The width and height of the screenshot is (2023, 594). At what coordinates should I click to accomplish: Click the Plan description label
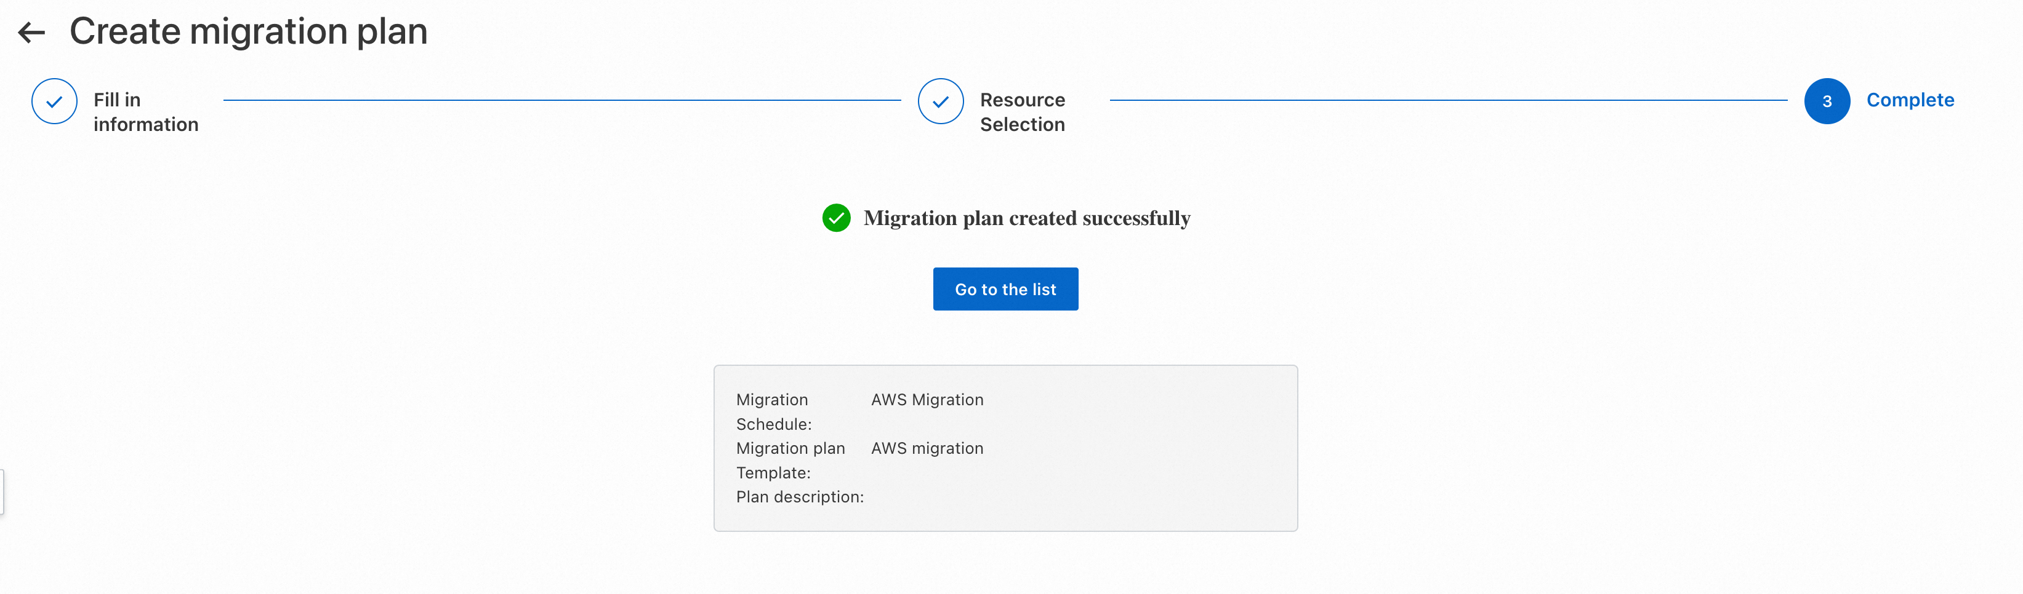pyautogui.click(x=800, y=497)
